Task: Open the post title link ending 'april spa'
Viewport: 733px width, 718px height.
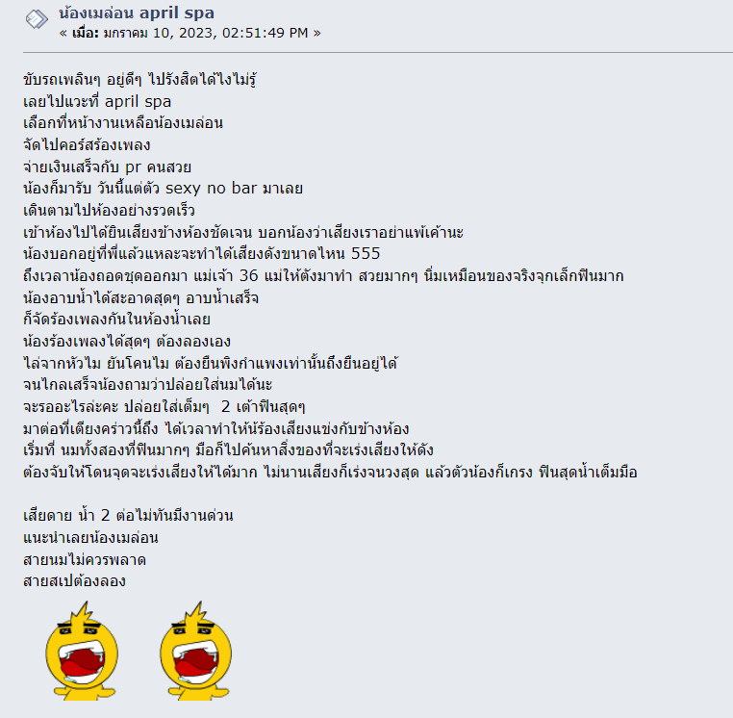Action: (137, 13)
